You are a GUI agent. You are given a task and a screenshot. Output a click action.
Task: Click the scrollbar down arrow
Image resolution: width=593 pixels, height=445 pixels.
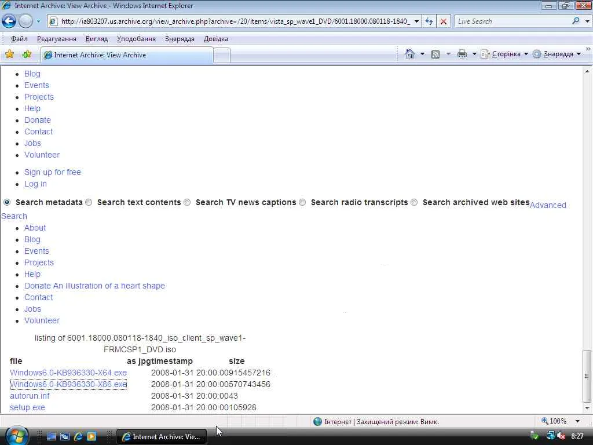pyautogui.click(x=587, y=408)
